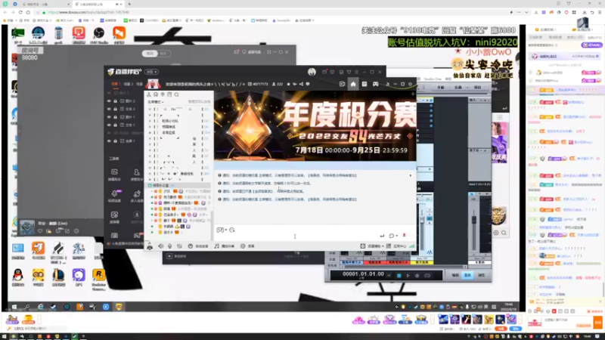
Task: Click the Studio One right mixer channel fader
Action: tap(474, 220)
